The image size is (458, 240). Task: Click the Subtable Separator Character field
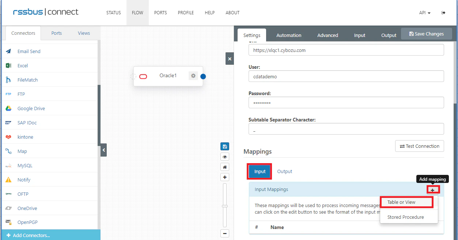(346, 129)
